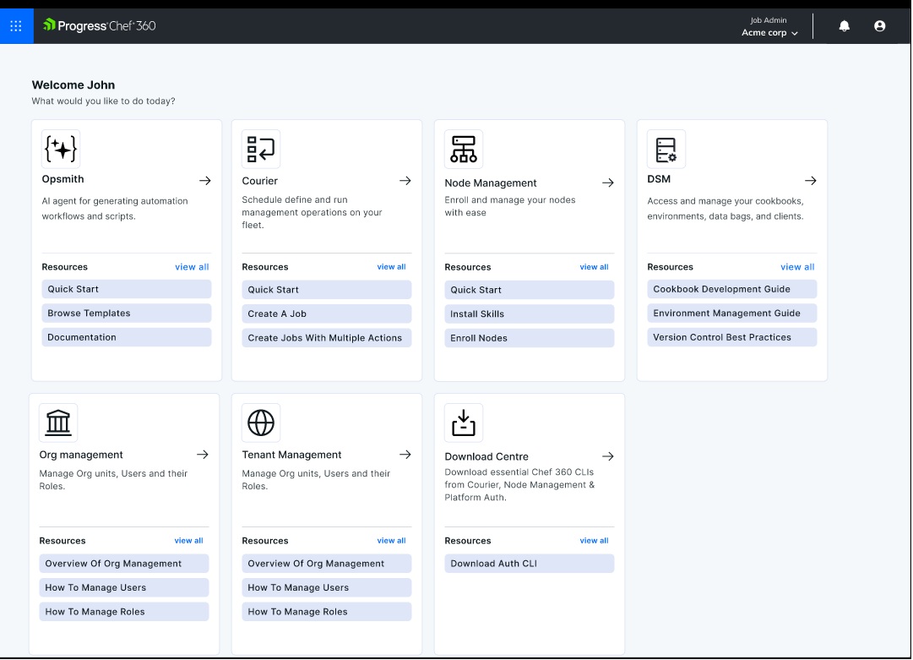Open Tenant Management's Overview Of Org Management
The width and height of the screenshot is (913, 660).
click(x=327, y=564)
